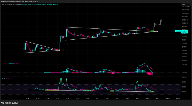Select the 2028 label on time axis
192x106 pixels.
168,98
